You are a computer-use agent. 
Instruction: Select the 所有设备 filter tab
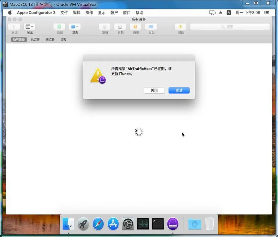19,39
